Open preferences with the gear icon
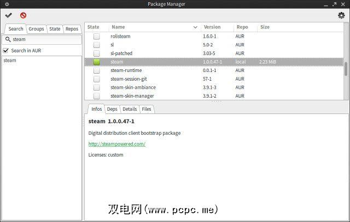The width and height of the screenshot is (350, 222). pos(341,16)
